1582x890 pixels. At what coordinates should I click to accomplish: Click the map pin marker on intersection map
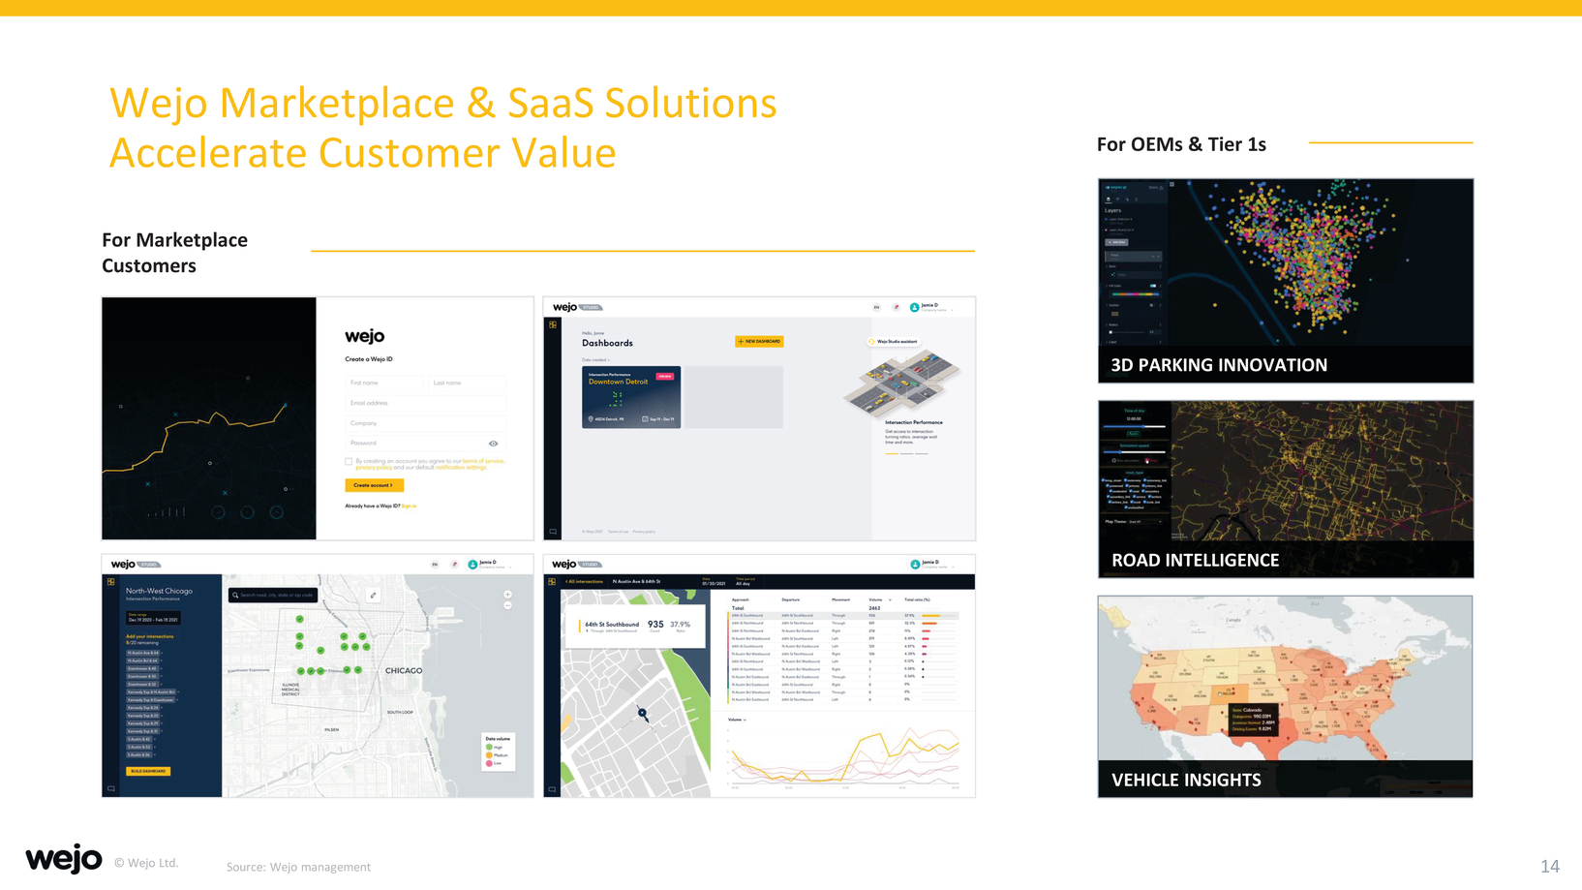[642, 714]
